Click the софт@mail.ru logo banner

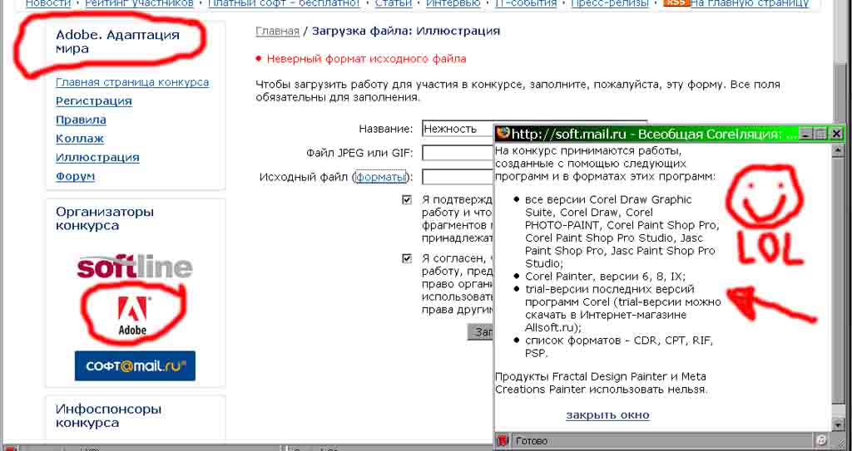135,365
